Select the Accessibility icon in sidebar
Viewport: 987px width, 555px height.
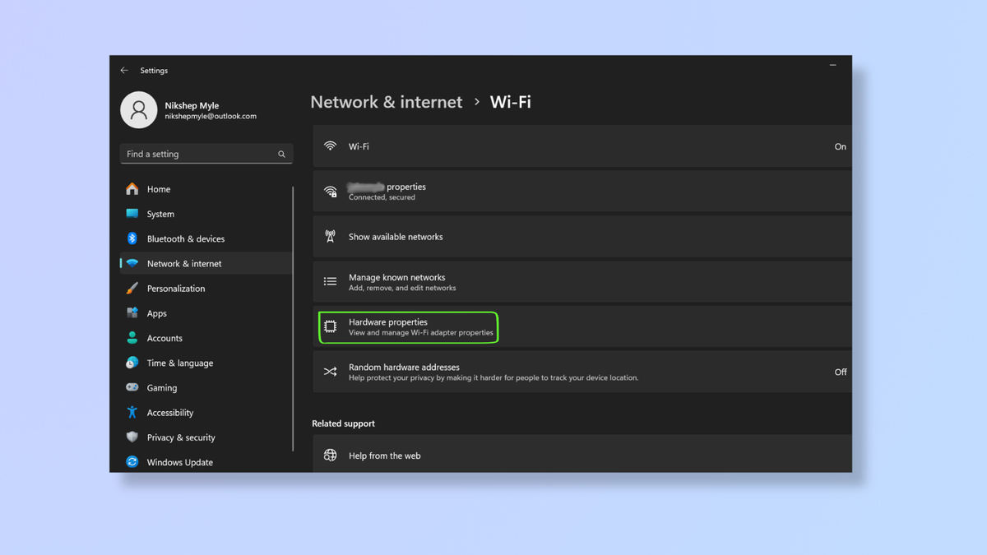coord(132,412)
